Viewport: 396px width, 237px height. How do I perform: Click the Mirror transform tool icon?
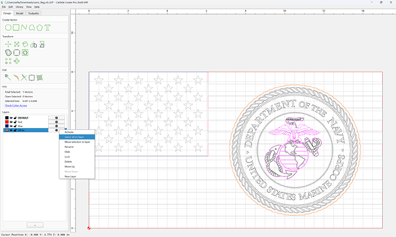click(x=34, y=45)
